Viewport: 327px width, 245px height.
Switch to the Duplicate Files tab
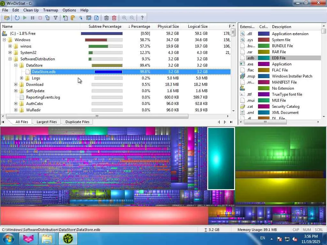click(77, 122)
